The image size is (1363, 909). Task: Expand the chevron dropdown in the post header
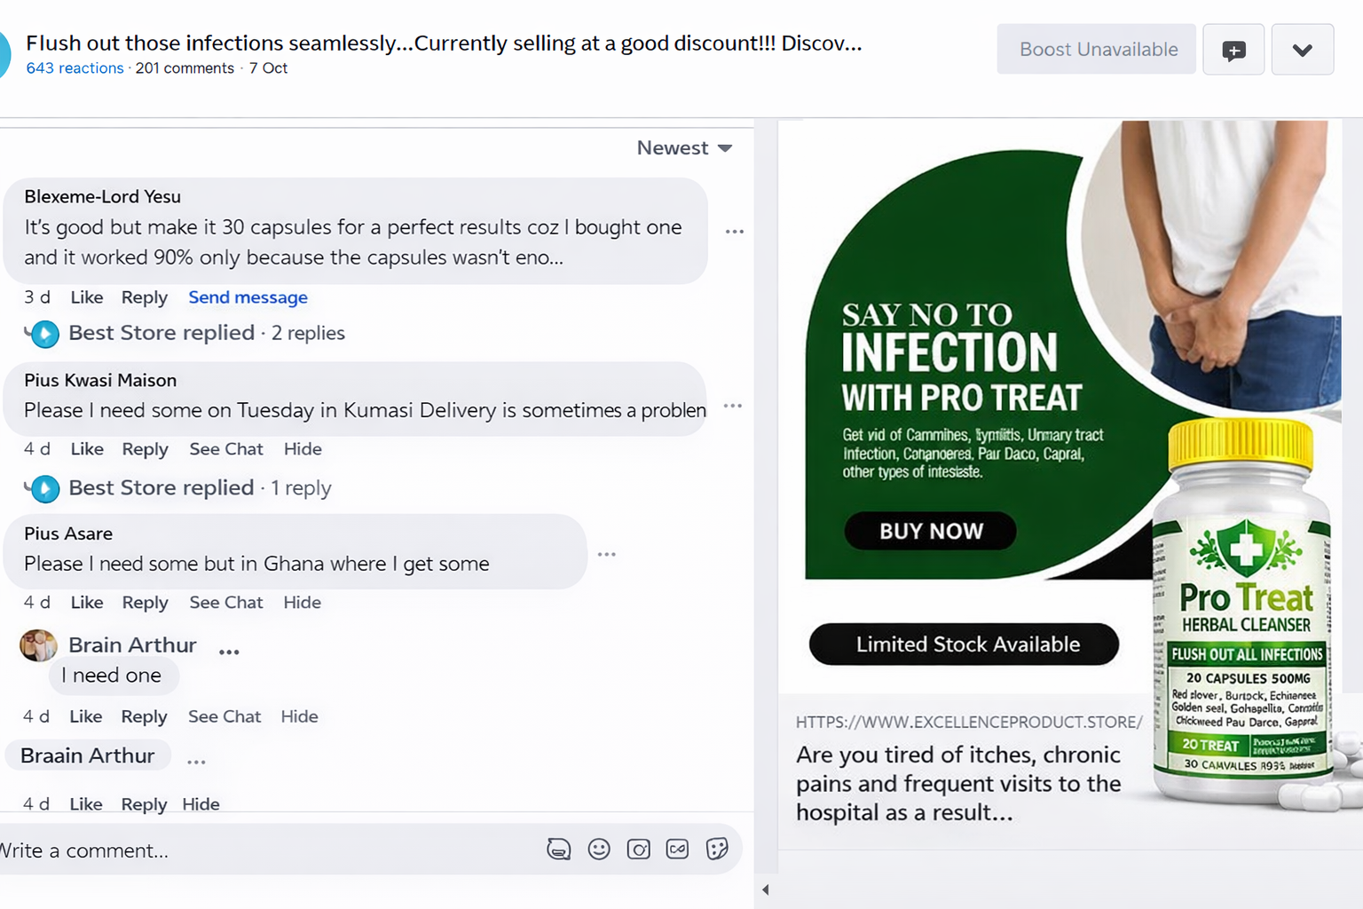coord(1302,50)
